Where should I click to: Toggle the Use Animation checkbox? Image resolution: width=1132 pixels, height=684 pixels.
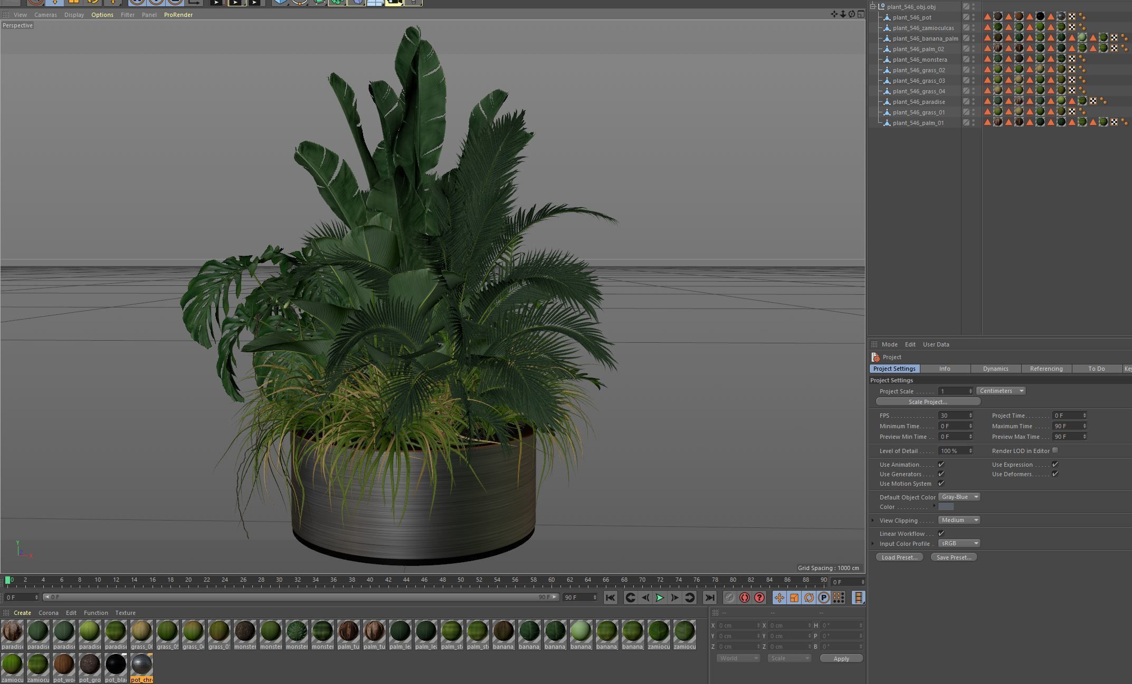pos(941,464)
